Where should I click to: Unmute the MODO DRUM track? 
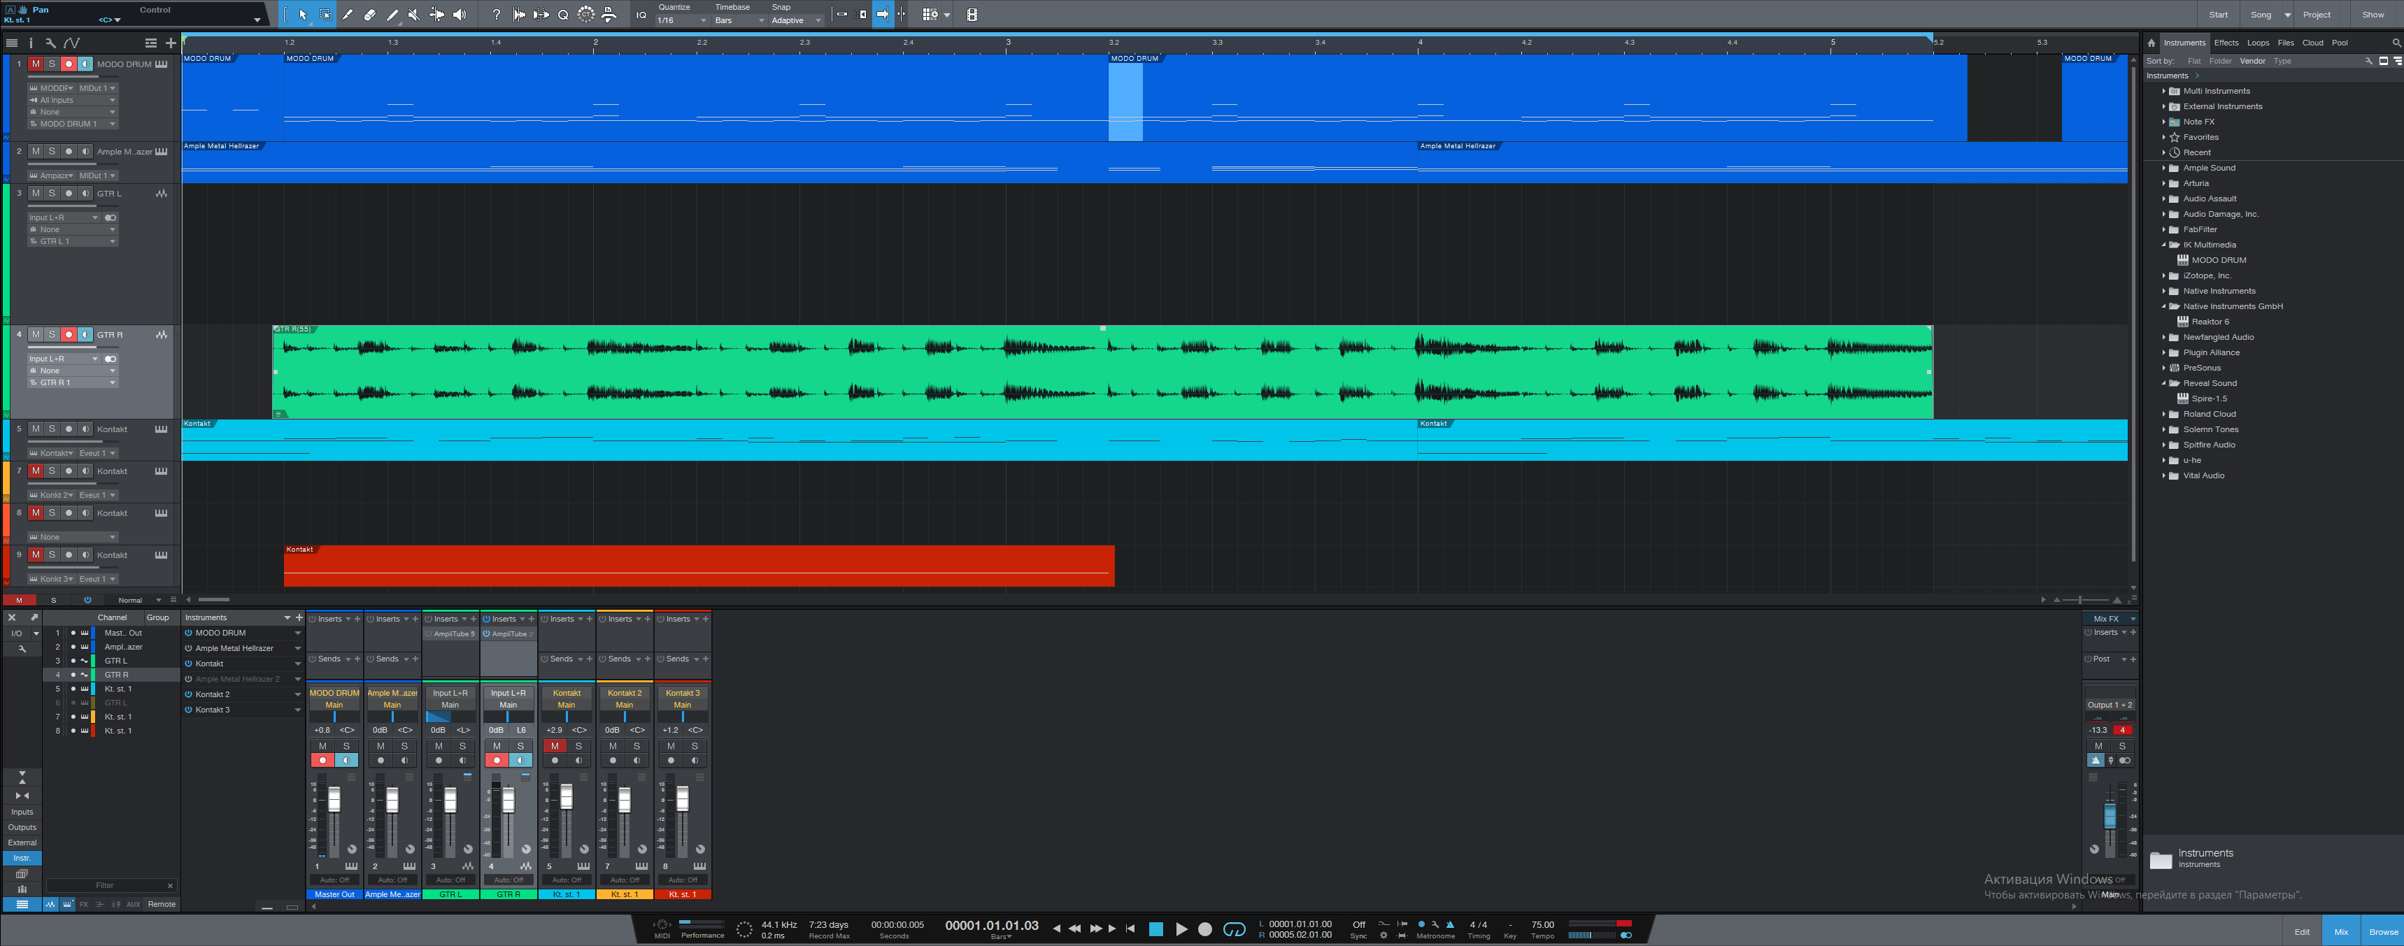(x=36, y=64)
